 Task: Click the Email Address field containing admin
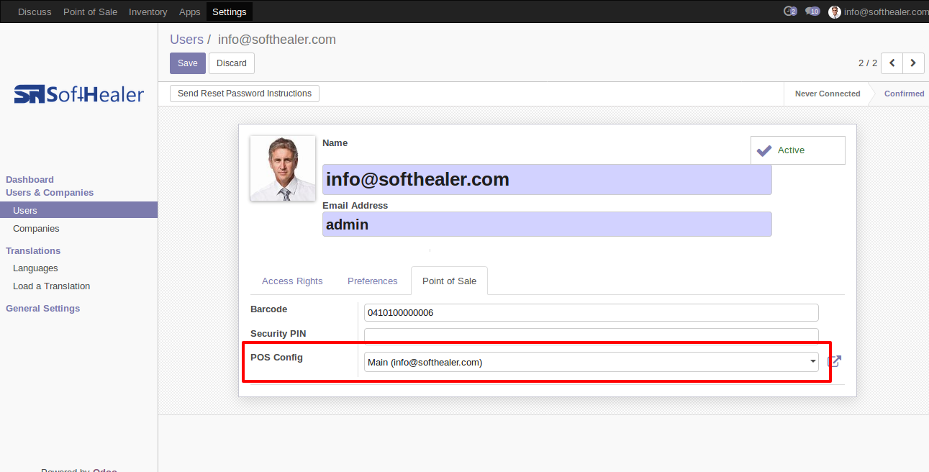(x=547, y=224)
